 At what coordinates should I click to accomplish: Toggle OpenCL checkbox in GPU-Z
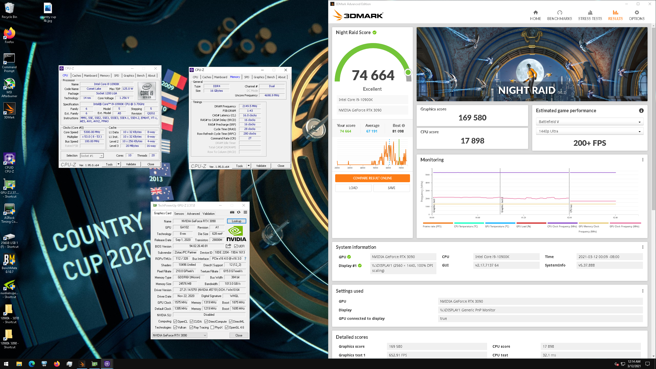point(175,322)
